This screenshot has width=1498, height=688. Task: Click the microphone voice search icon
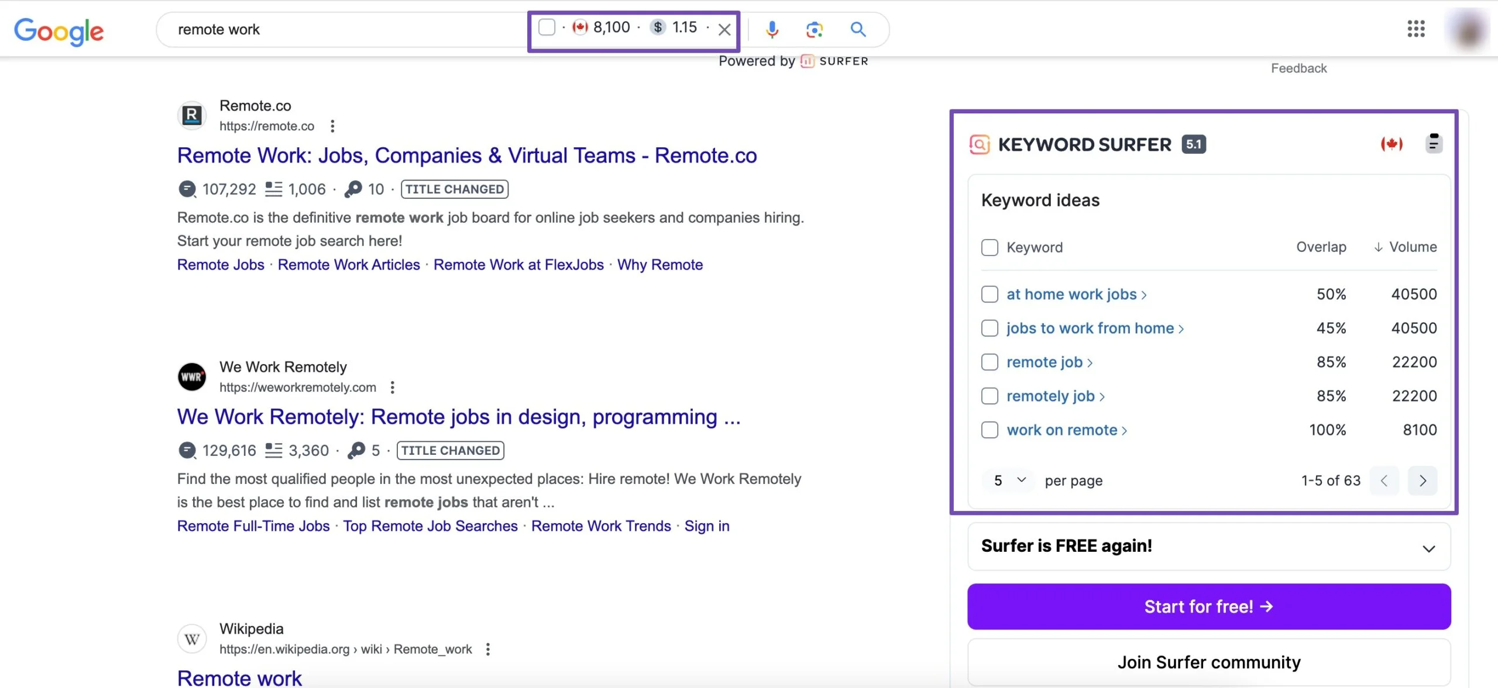click(772, 29)
